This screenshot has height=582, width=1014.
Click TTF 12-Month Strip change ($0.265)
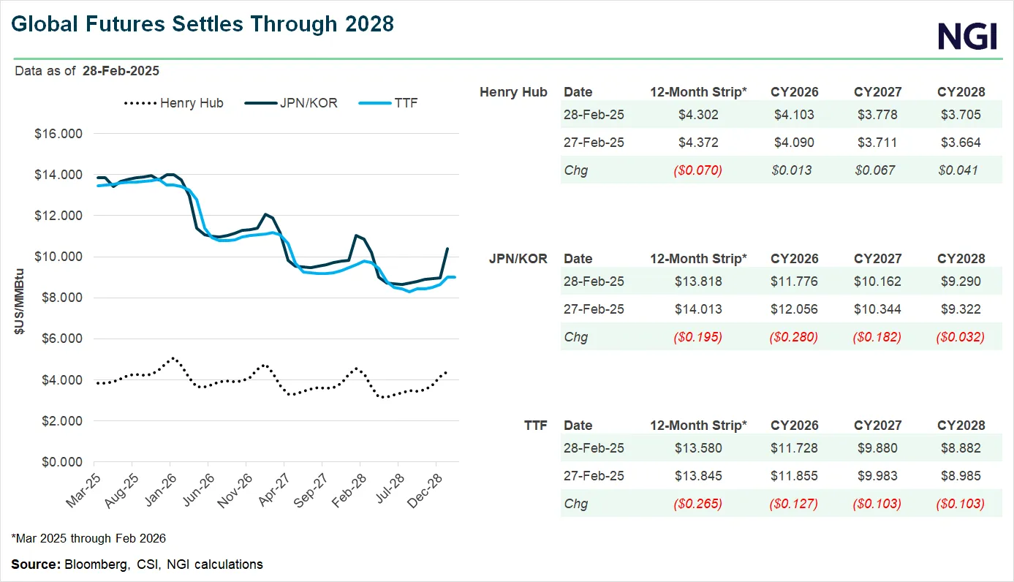(698, 504)
